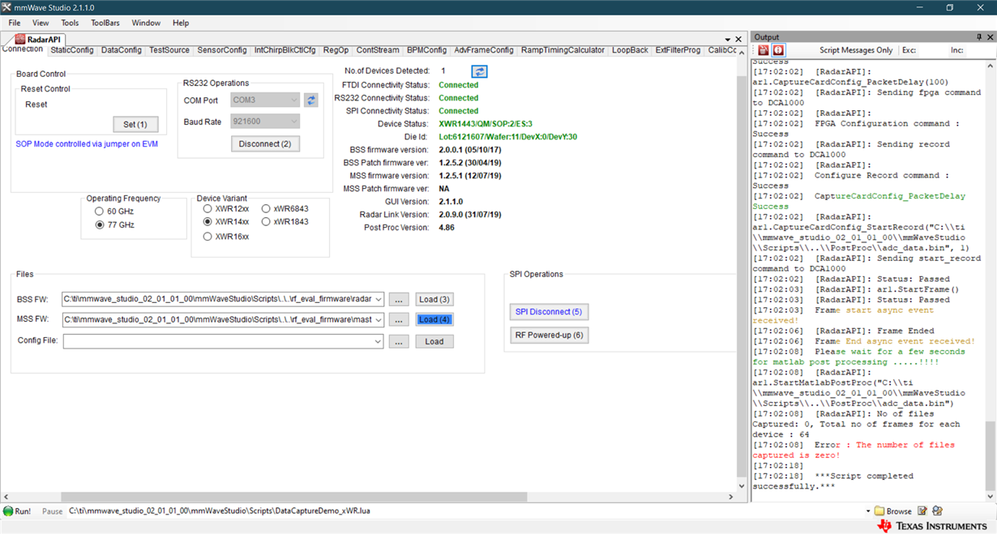Click SPI Disconnect (5) button
Viewport: 997px width, 534px height.
click(x=549, y=312)
